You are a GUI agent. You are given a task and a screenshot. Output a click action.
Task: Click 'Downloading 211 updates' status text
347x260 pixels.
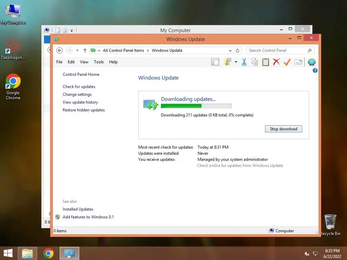point(207,115)
